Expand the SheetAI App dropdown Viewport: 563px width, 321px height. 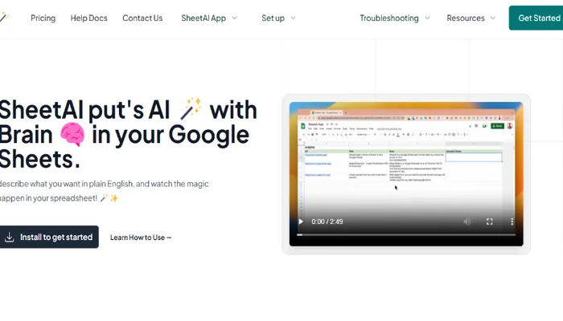tap(209, 18)
